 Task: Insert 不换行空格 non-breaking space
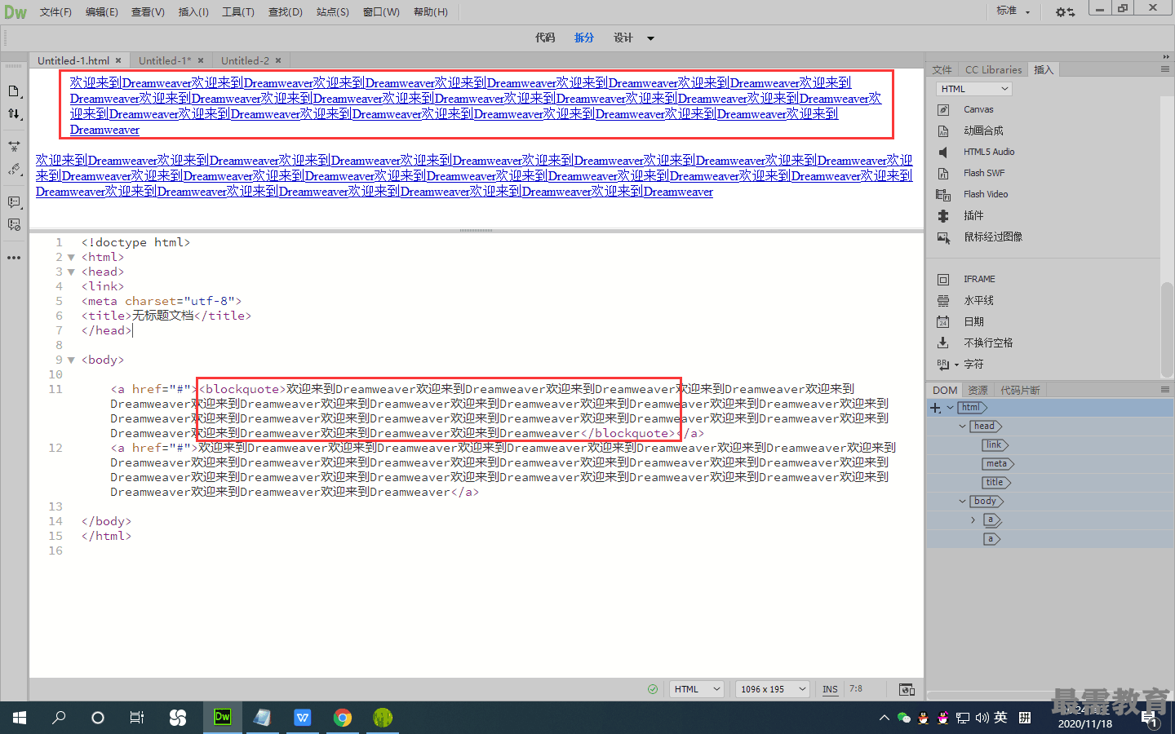click(988, 343)
